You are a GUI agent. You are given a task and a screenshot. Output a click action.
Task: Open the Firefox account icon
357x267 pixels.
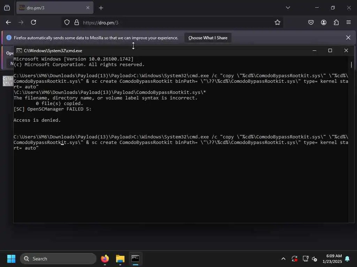coord(324,22)
